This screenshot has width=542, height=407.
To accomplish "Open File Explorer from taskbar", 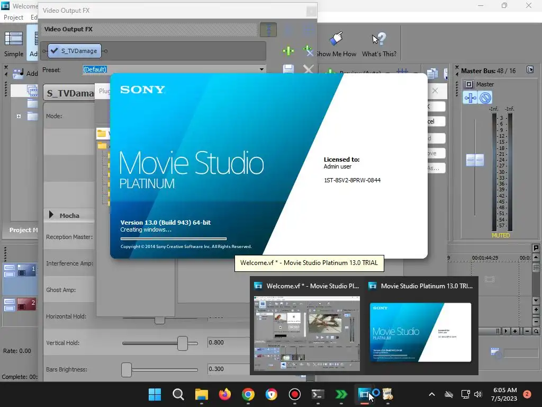I will (201, 394).
